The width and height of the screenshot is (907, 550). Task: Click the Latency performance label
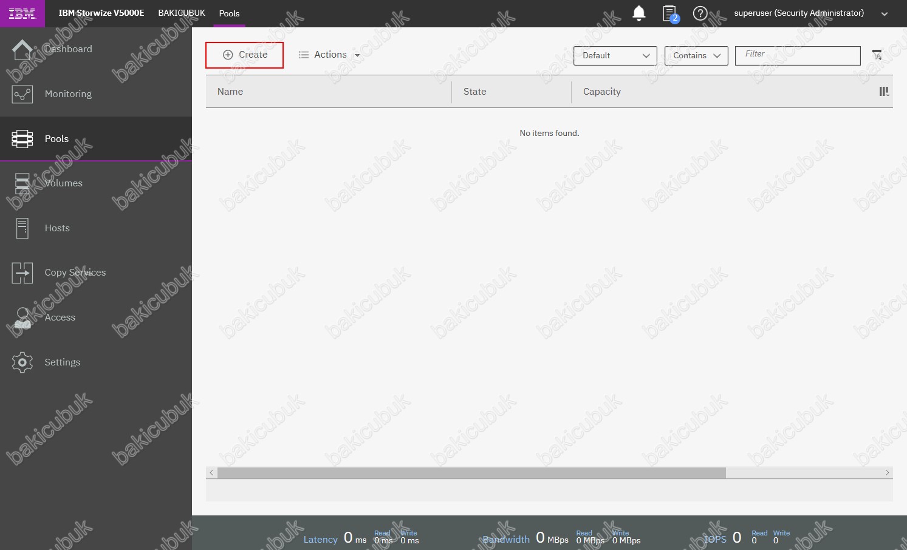tap(320, 539)
